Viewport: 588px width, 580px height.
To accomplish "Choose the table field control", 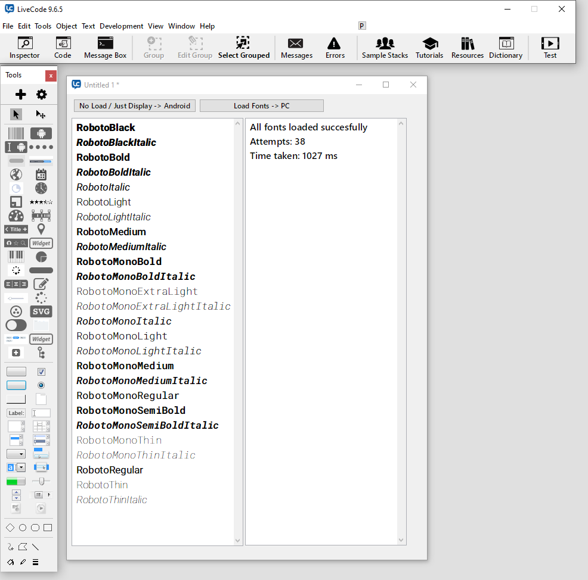I will [x=41, y=426].
